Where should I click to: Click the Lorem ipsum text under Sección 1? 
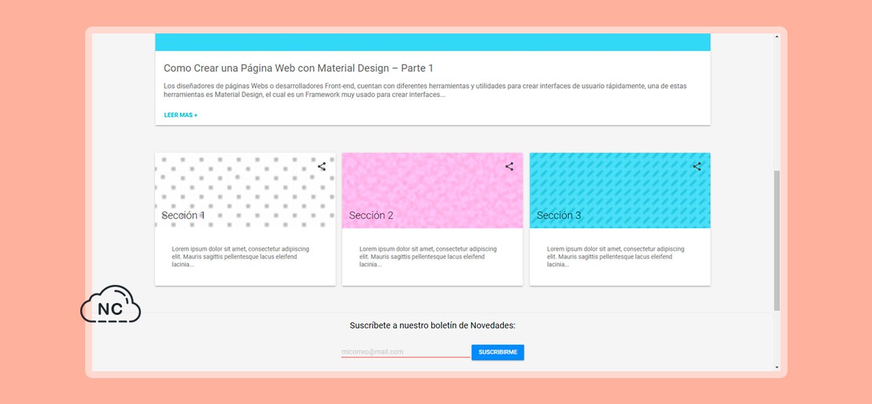click(x=241, y=256)
